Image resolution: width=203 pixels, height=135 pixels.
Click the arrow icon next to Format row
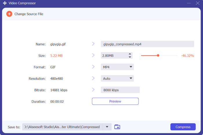pos(93,67)
